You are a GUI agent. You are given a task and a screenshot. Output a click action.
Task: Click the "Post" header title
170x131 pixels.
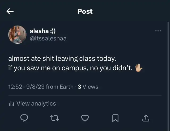pyautogui.click(x=85, y=11)
